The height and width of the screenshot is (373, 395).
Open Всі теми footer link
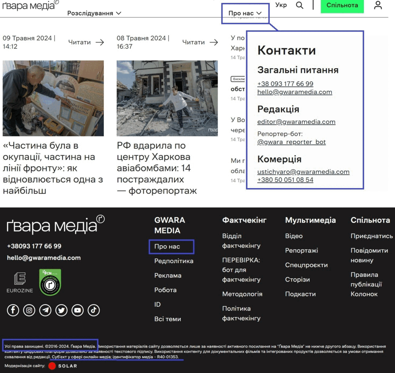(168, 319)
